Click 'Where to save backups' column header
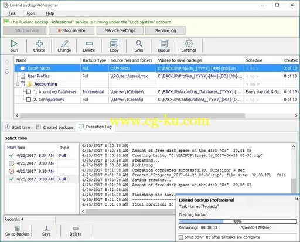Image resolution: width=300 pixels, height=242 pixels. [200, 60]
